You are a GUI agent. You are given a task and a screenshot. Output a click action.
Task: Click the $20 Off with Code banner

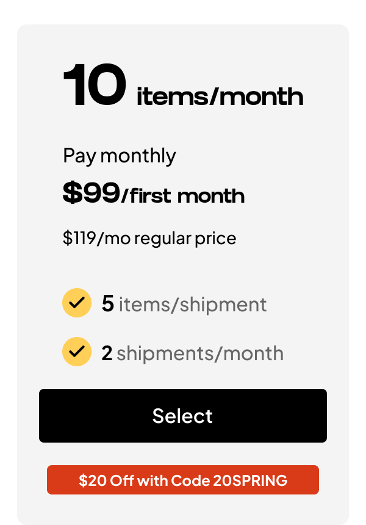(182, 480)
